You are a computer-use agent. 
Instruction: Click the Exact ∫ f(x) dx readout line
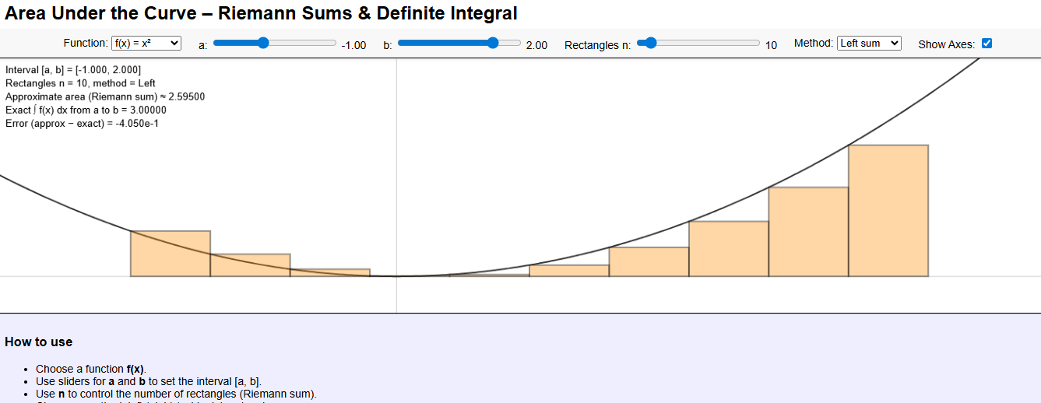[86, 110]
